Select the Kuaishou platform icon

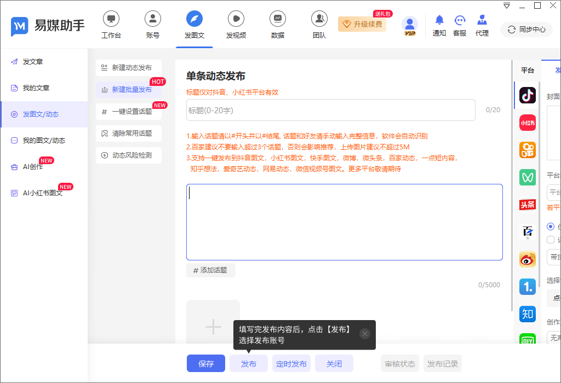528,150
